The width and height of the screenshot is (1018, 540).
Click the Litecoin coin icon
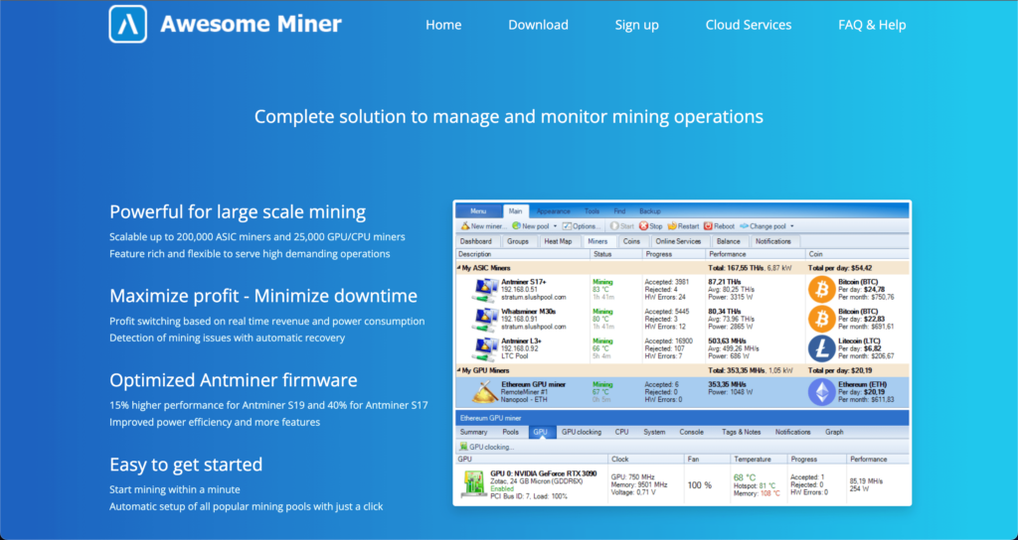point(821,348)
